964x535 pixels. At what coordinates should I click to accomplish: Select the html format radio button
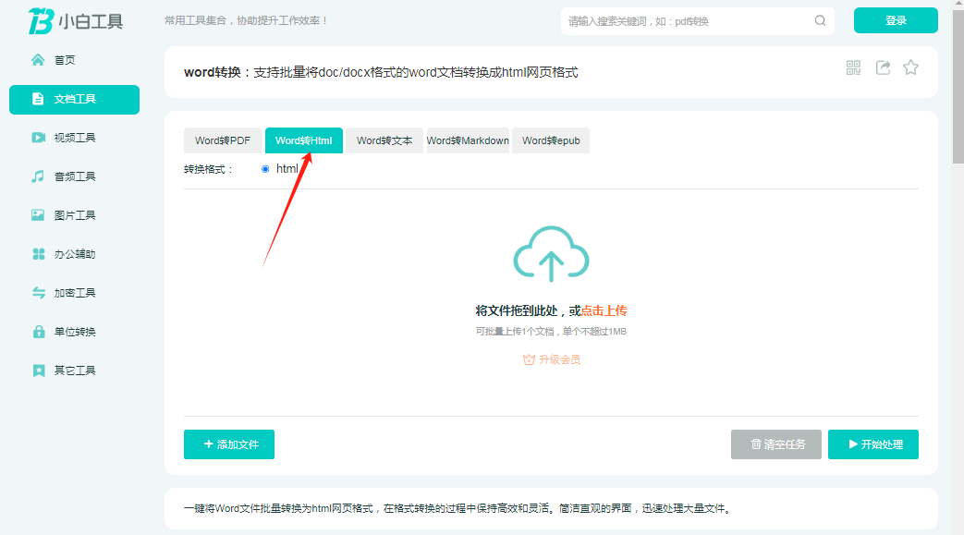tap(265, 169)
